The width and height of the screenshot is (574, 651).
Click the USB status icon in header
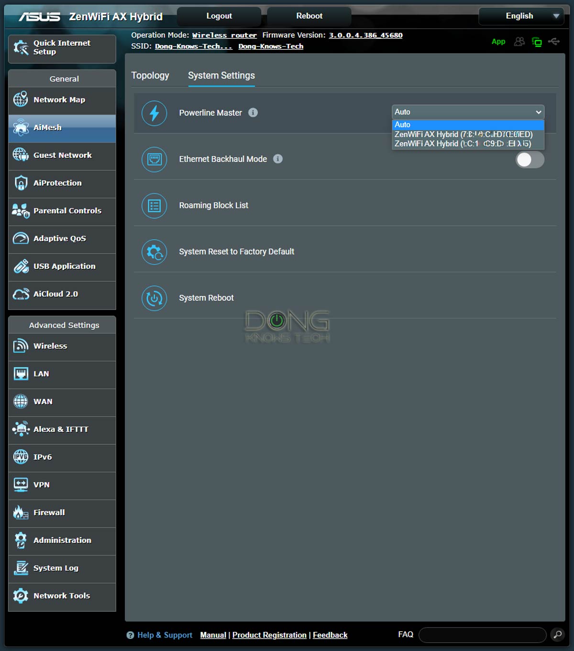click(554, 42)
